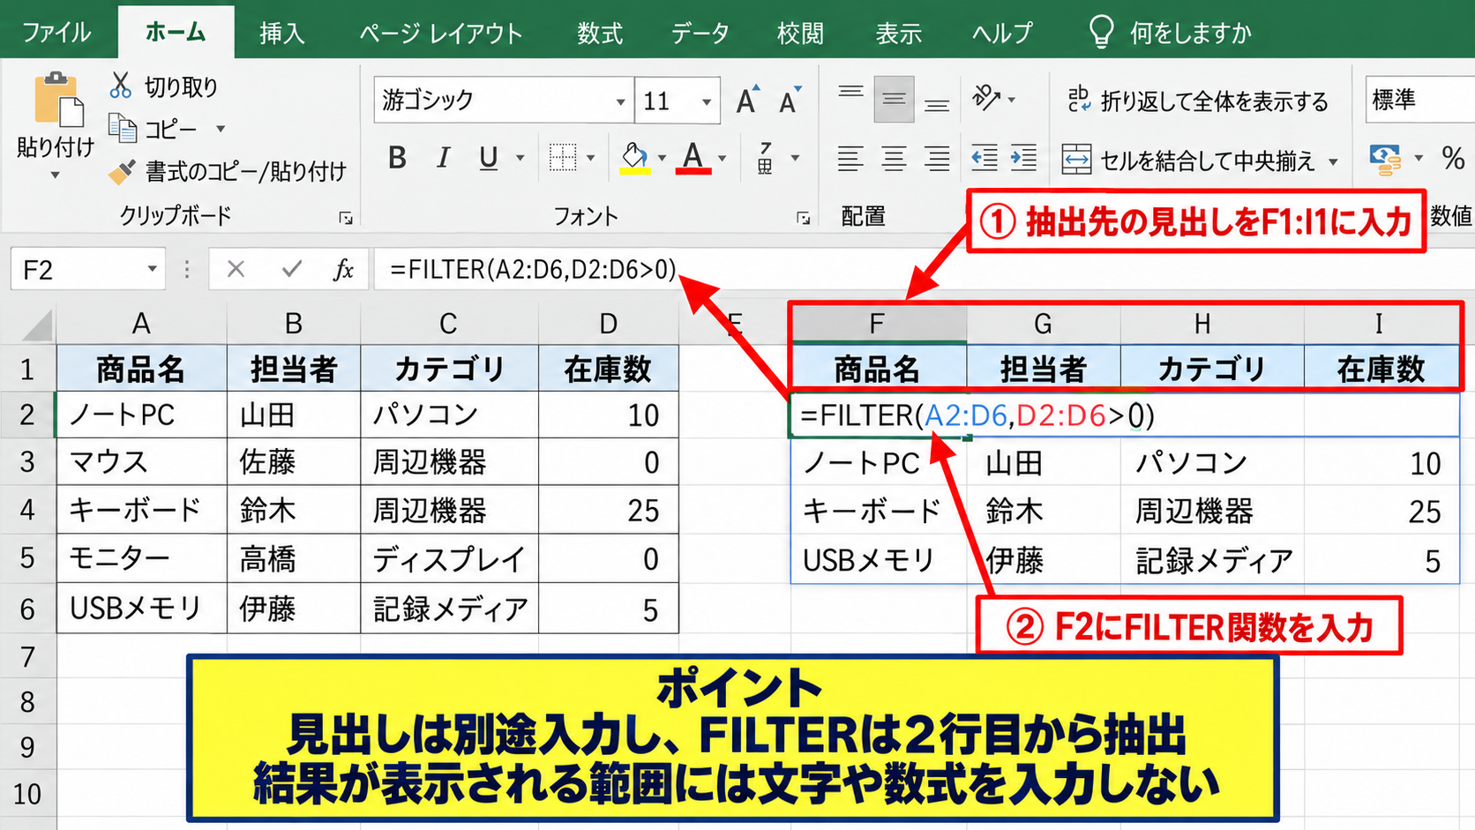The image size is (1475, 830).
Task: Switch to the 数式 tab
Action: point(600,33)
